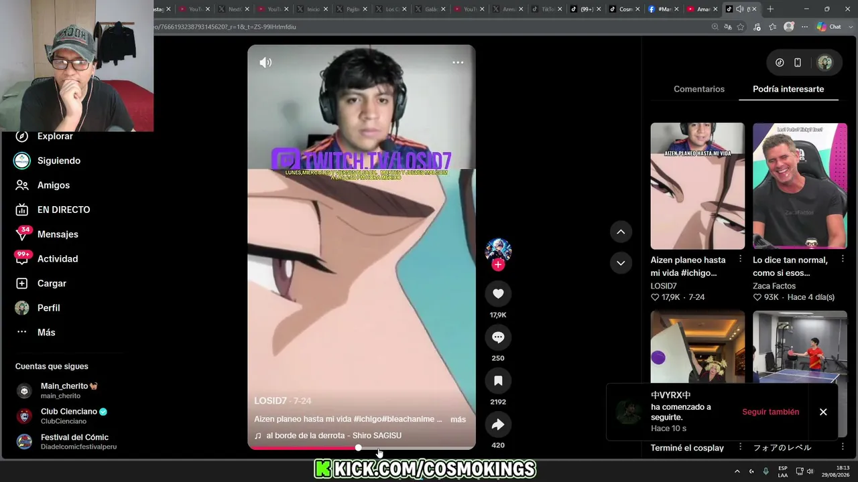The image size is (858, 482).
Task: Mute the playing tab via speaker icon
Action: click(x=739, y=9)
